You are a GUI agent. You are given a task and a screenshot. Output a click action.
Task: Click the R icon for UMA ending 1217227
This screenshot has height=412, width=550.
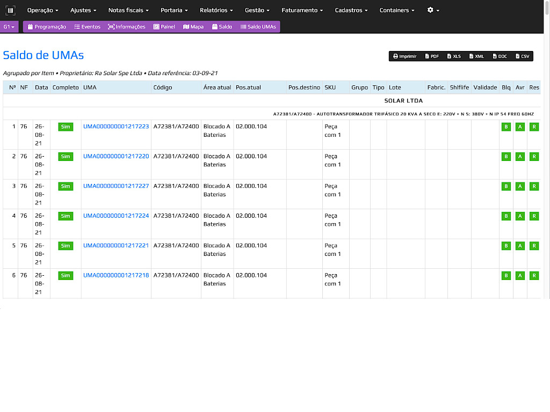pos(534,186)
